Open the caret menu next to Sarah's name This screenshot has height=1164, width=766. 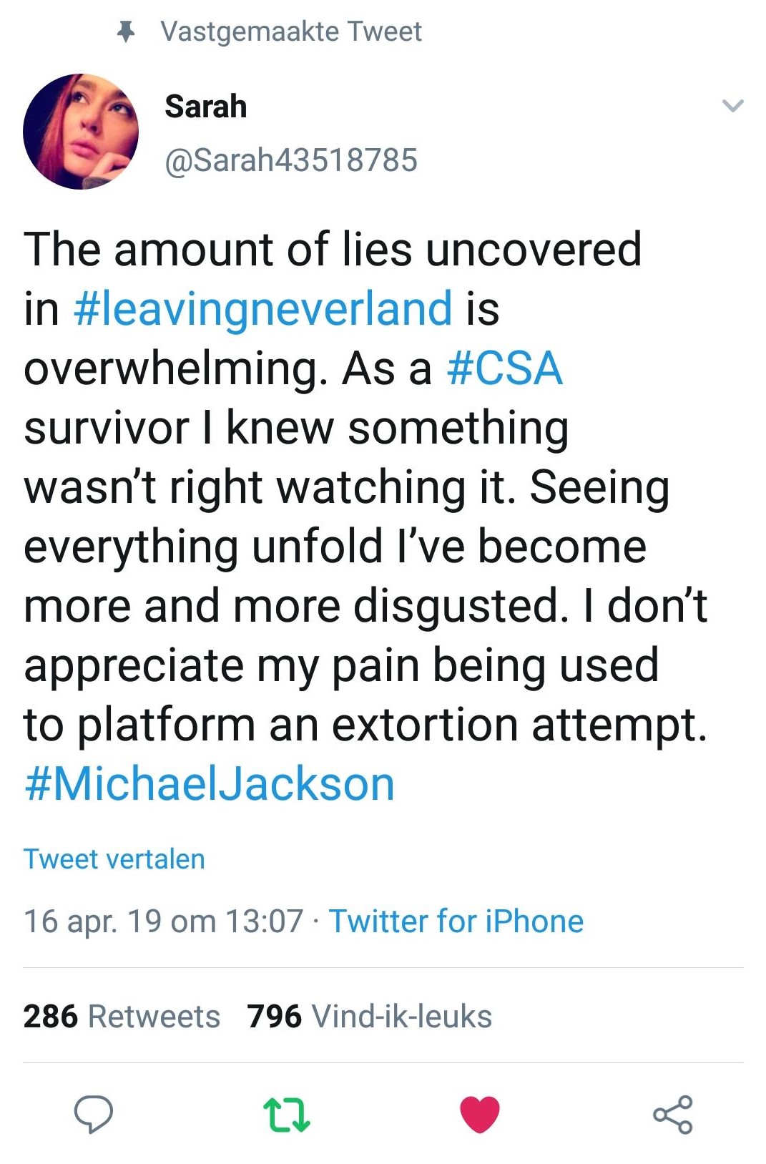[732, 105]
